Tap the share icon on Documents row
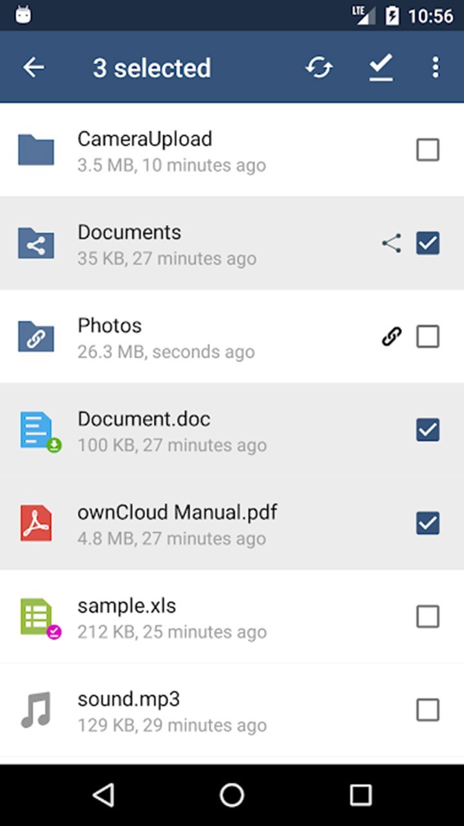This screenshot has height=826, width=464. [391, 243]
